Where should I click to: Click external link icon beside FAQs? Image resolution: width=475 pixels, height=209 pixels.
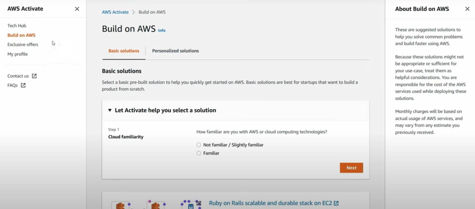[23, 85]
